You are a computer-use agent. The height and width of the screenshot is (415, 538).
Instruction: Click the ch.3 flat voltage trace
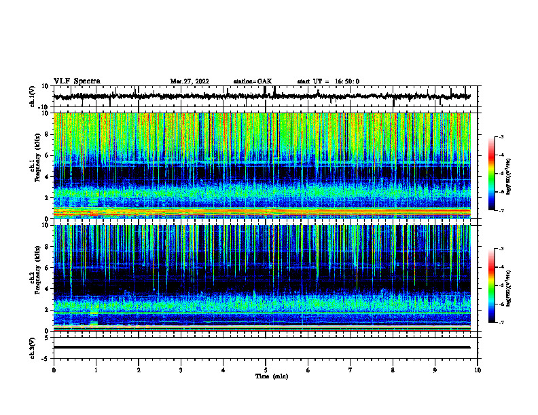(x=262, y=347)
